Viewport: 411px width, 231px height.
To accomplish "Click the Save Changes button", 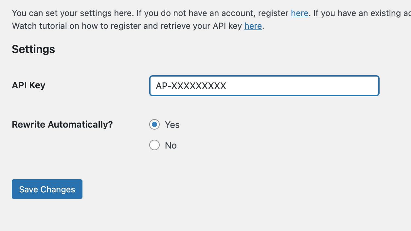I will [x=47, y=189].
